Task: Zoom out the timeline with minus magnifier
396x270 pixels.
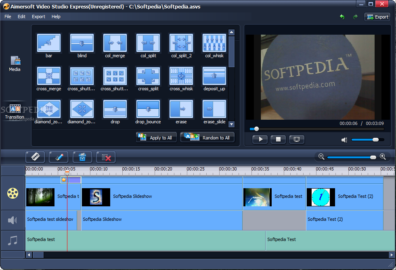Action: click(321, 156)
